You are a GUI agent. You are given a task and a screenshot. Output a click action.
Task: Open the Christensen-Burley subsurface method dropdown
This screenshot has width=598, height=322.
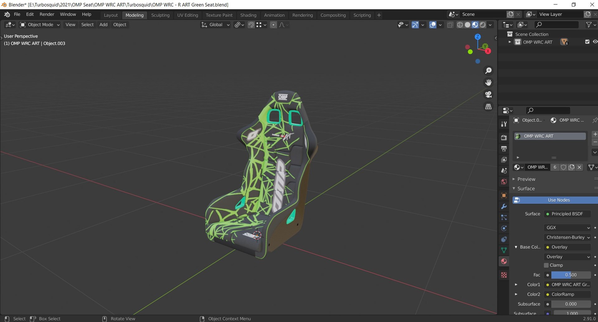(567, 237)
